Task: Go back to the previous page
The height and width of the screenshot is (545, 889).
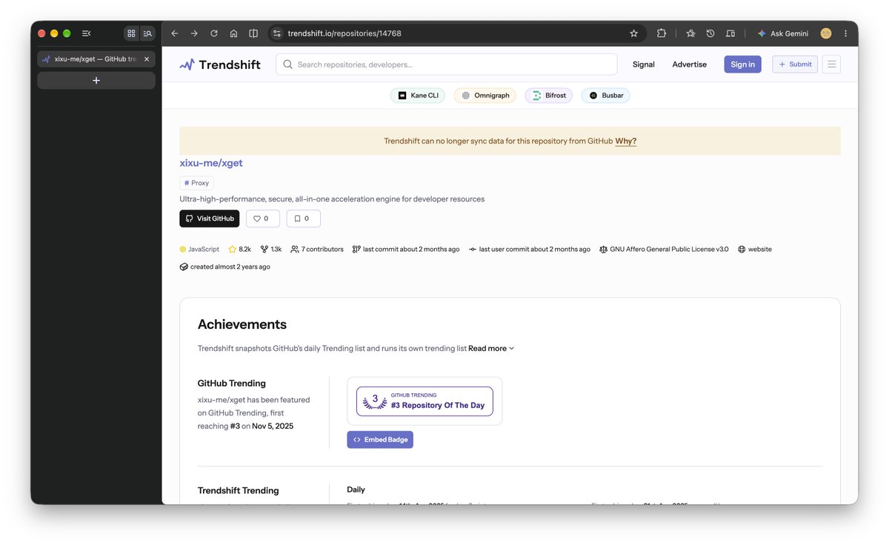Action: [174, 33]
